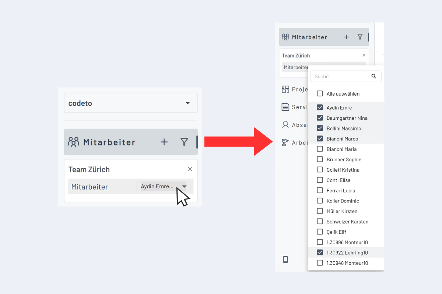The image size is (442, 294).
Task: Check the Brunner Sophie checkbox
Action: pyautogui.click(x=320, y=159)
